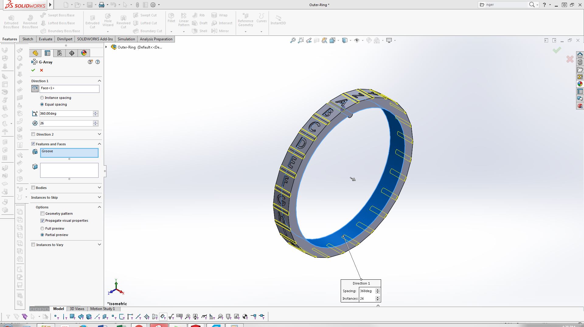
Task: Open the FeatureManager Design Tree tab icon
Action: point(35,53)
